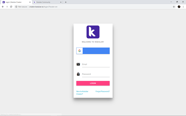This screenshot has height=116, width=186.
Task: Click the Not secure site info icon
Action: (16, 7)
